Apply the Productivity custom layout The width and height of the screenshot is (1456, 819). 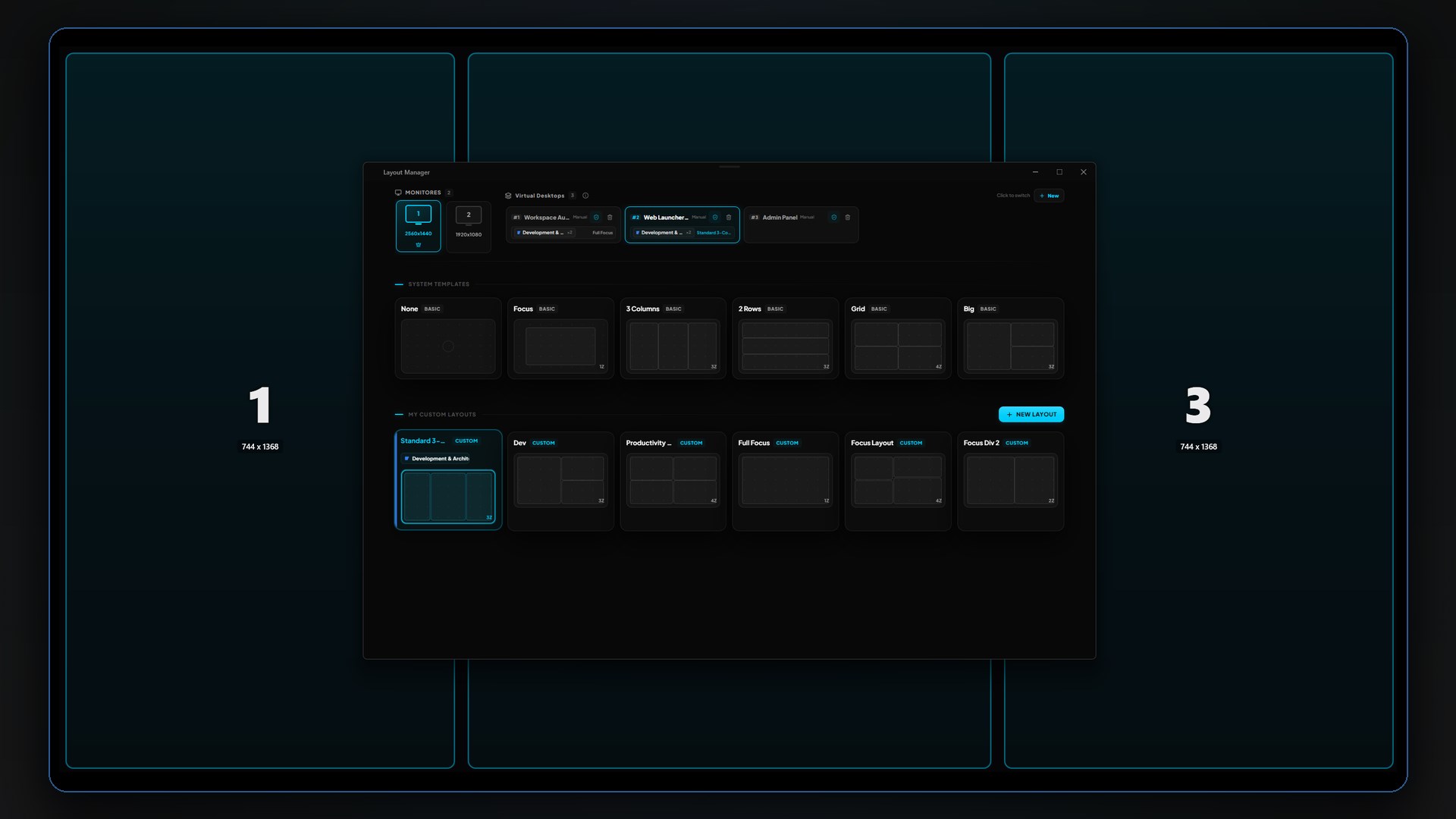coord(673,481)
